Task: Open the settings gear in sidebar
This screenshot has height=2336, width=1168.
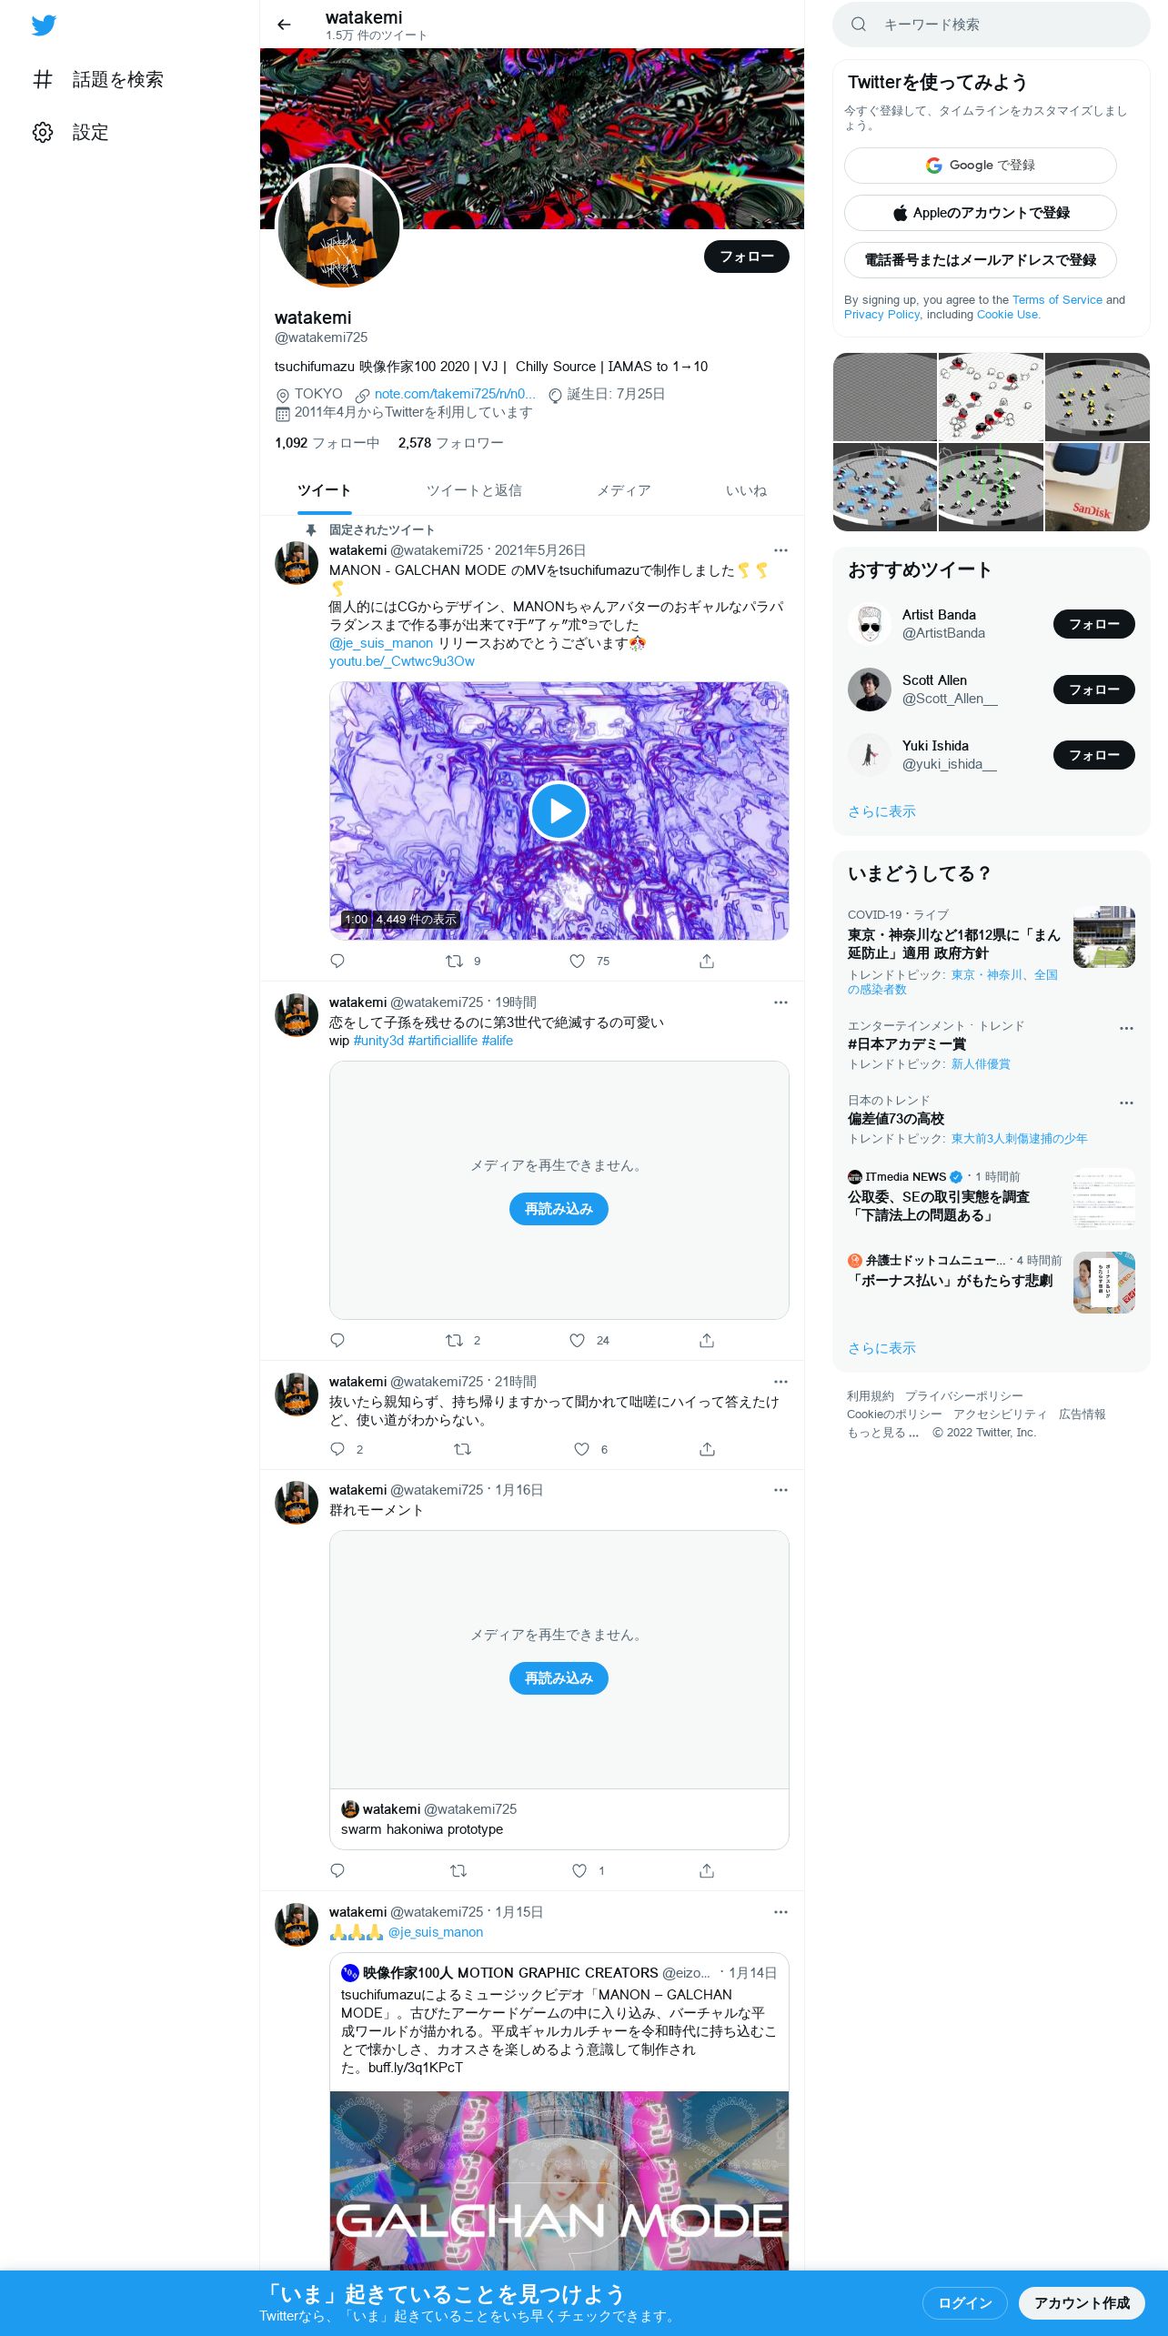Action: coord(43,132)
